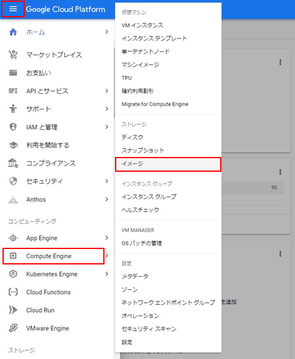Open お支払い in sidebar
The image size is (295, 359).
[38, 73]
